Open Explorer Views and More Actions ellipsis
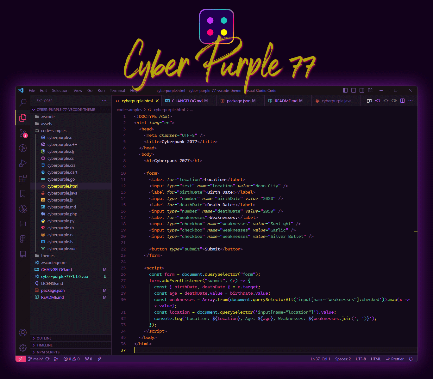 pos(104,101)
